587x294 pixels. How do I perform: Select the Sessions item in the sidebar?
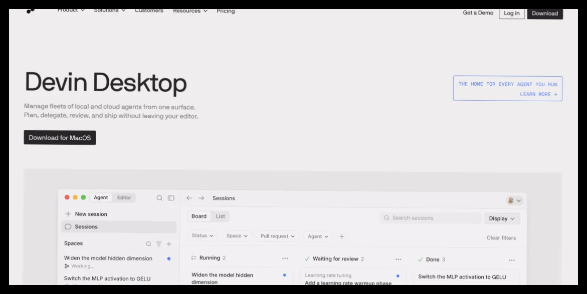119,227
